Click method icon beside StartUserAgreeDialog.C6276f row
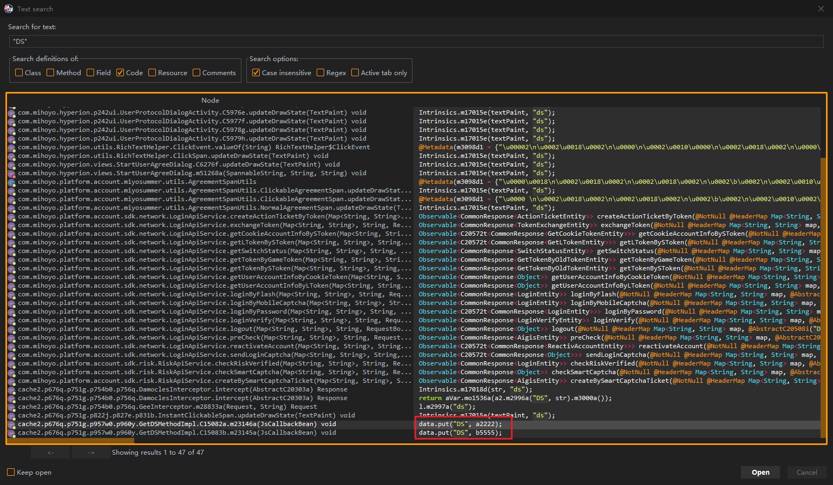This screenshot has height=485, width=833. (x=12, y=165)
